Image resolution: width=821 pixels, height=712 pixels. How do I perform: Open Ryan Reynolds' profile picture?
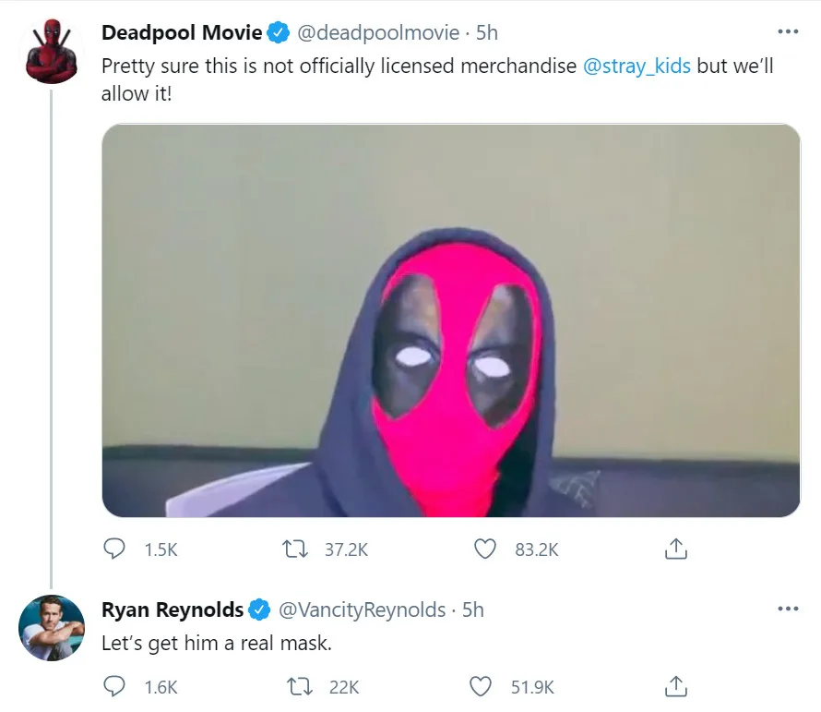52,628
